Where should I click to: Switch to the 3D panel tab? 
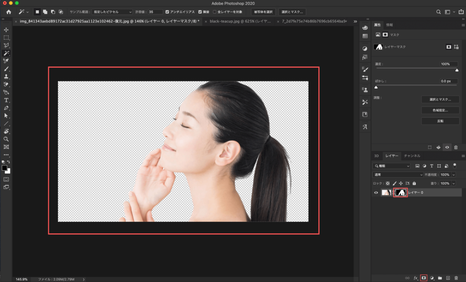pos(376,156)
